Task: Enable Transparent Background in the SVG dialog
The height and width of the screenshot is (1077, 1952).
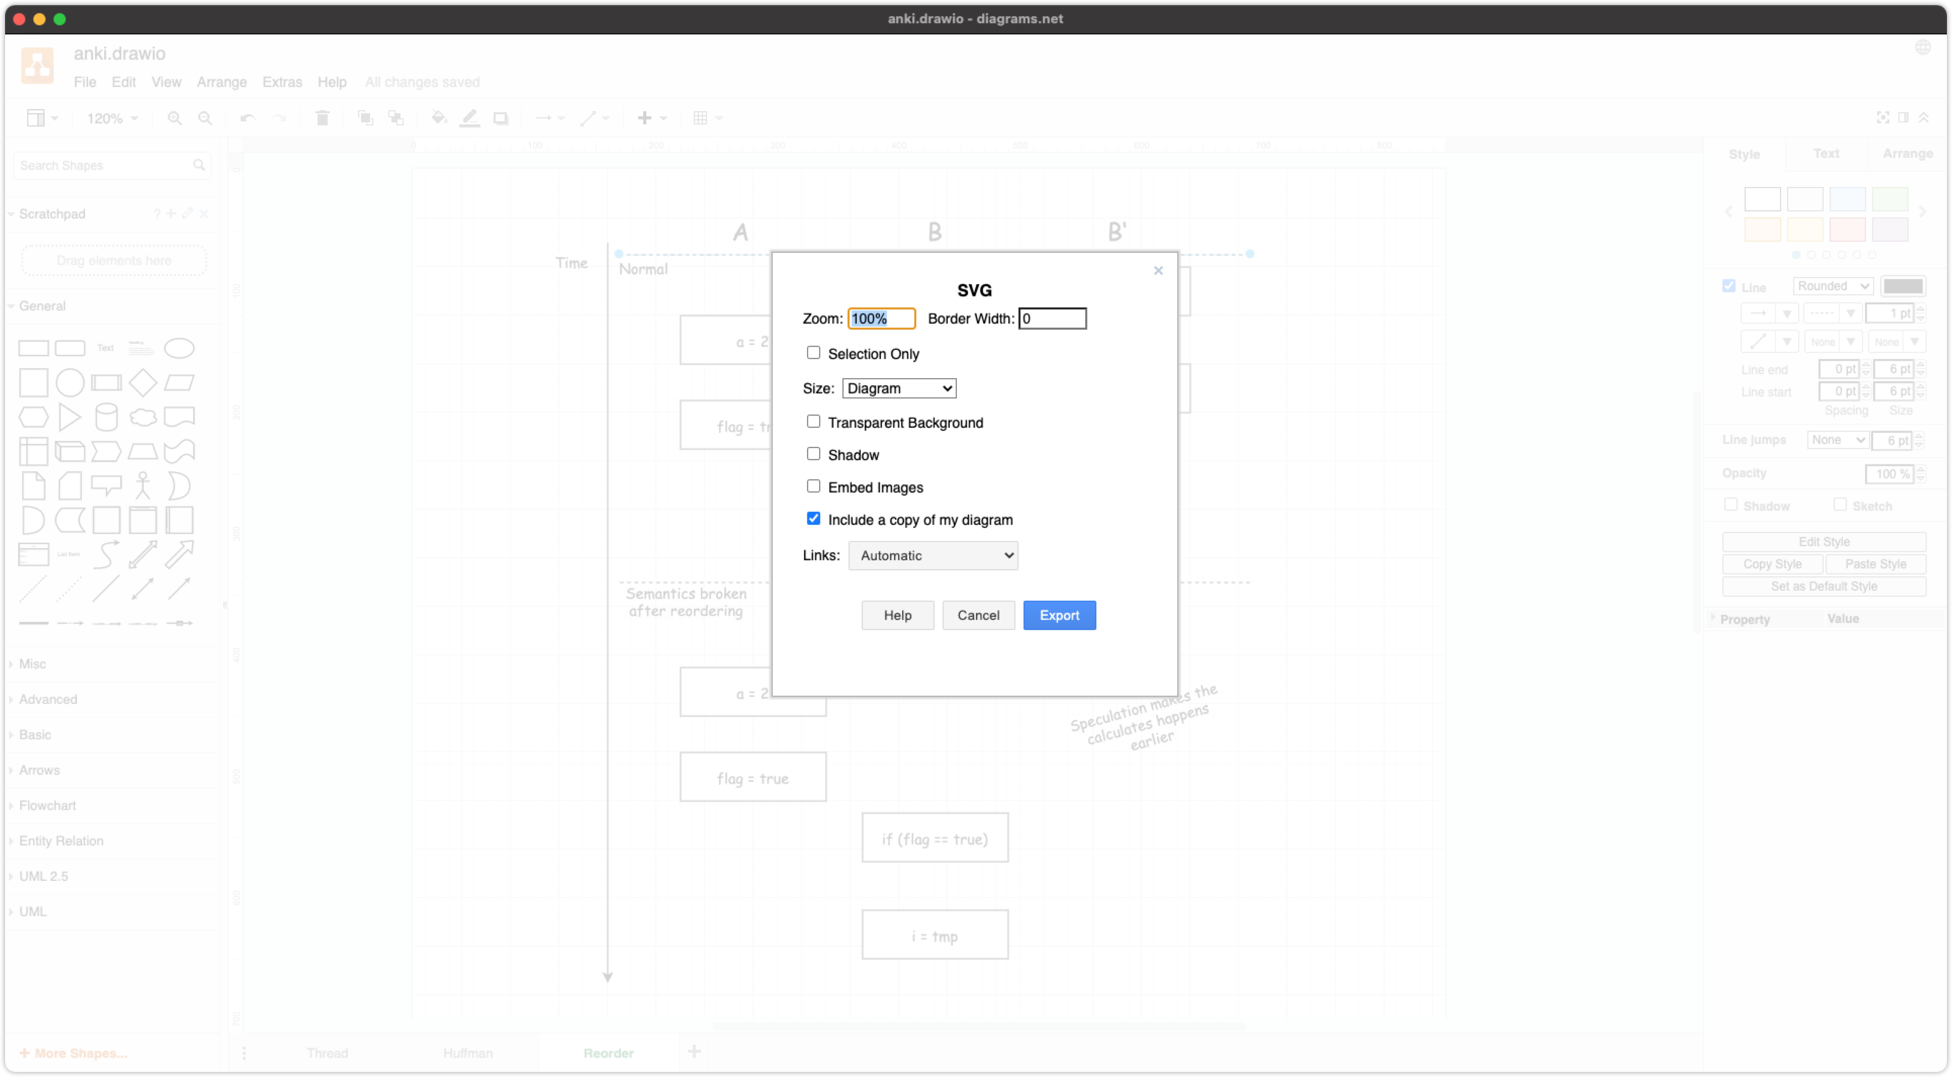Action: coord(814,421)
